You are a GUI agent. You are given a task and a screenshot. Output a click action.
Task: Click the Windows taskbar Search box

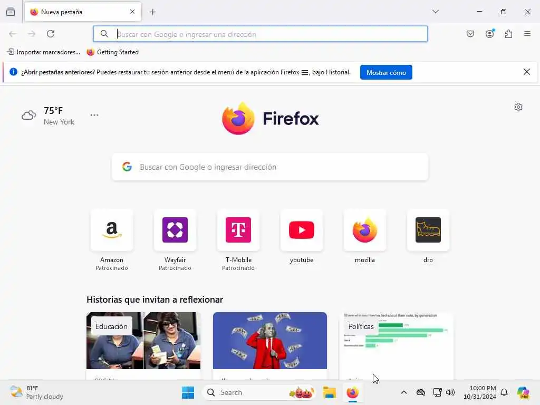click(259, 392)
